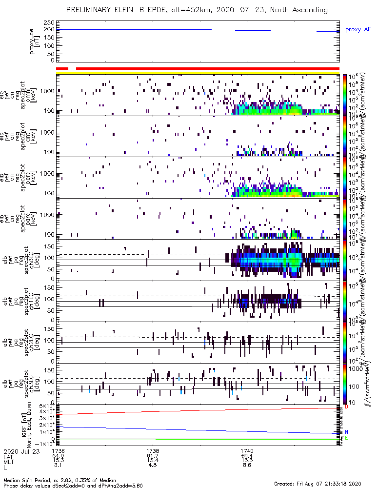Click the short red bar segment at left

click(62, 68)
